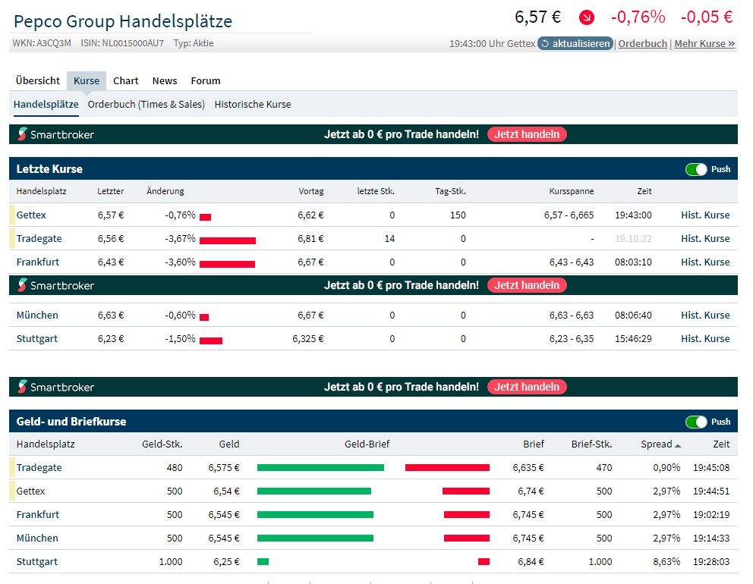Open München in Letzte Kurse table
The image size is (753, 584).
37,316
